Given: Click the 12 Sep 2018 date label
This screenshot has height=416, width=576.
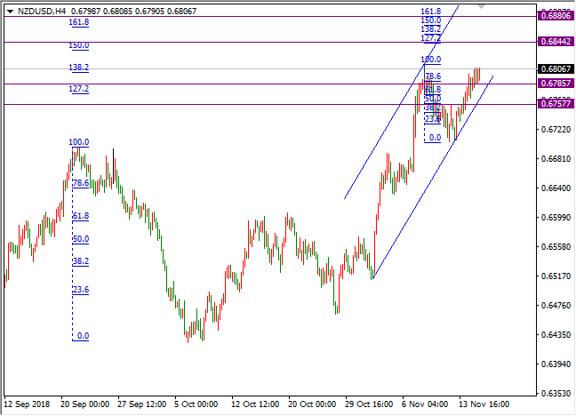Looking at the screenshot, I should (28, 402).
